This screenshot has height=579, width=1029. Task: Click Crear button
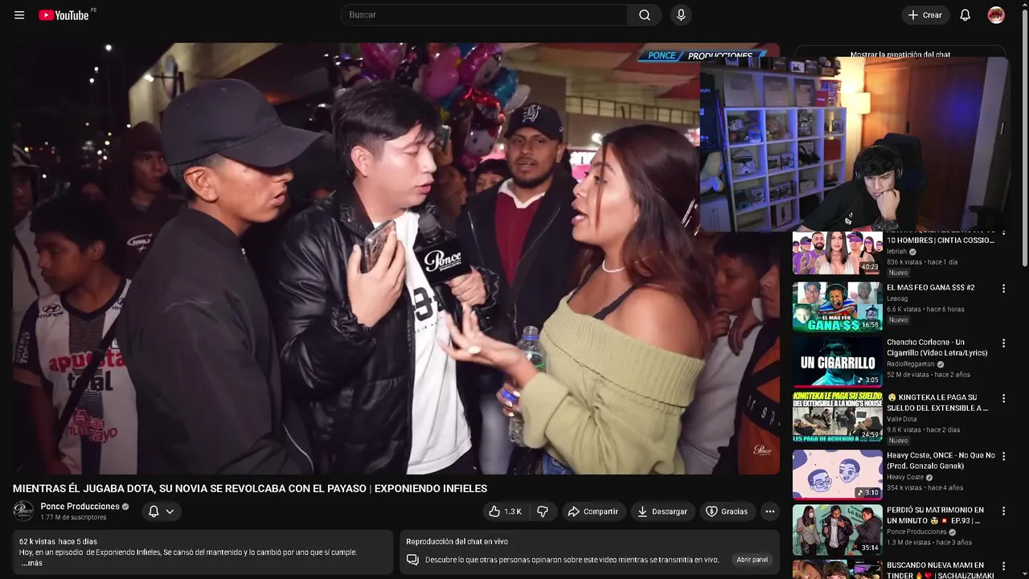click(x=924, y=15)
